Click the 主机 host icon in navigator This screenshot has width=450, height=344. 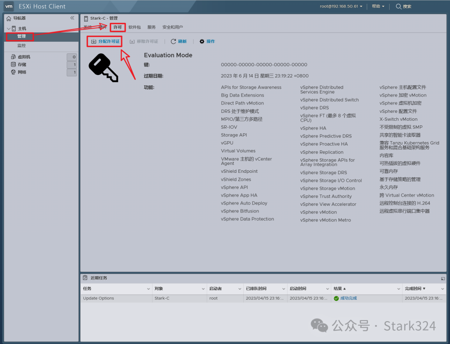(x=13, y=28)
